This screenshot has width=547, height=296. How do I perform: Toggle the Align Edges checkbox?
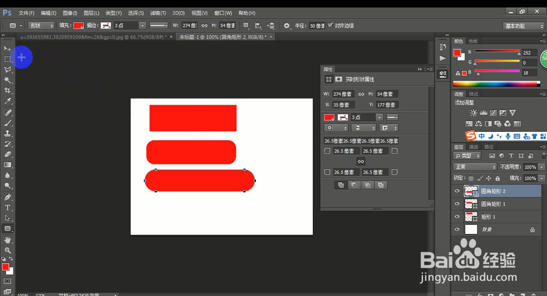330,25
